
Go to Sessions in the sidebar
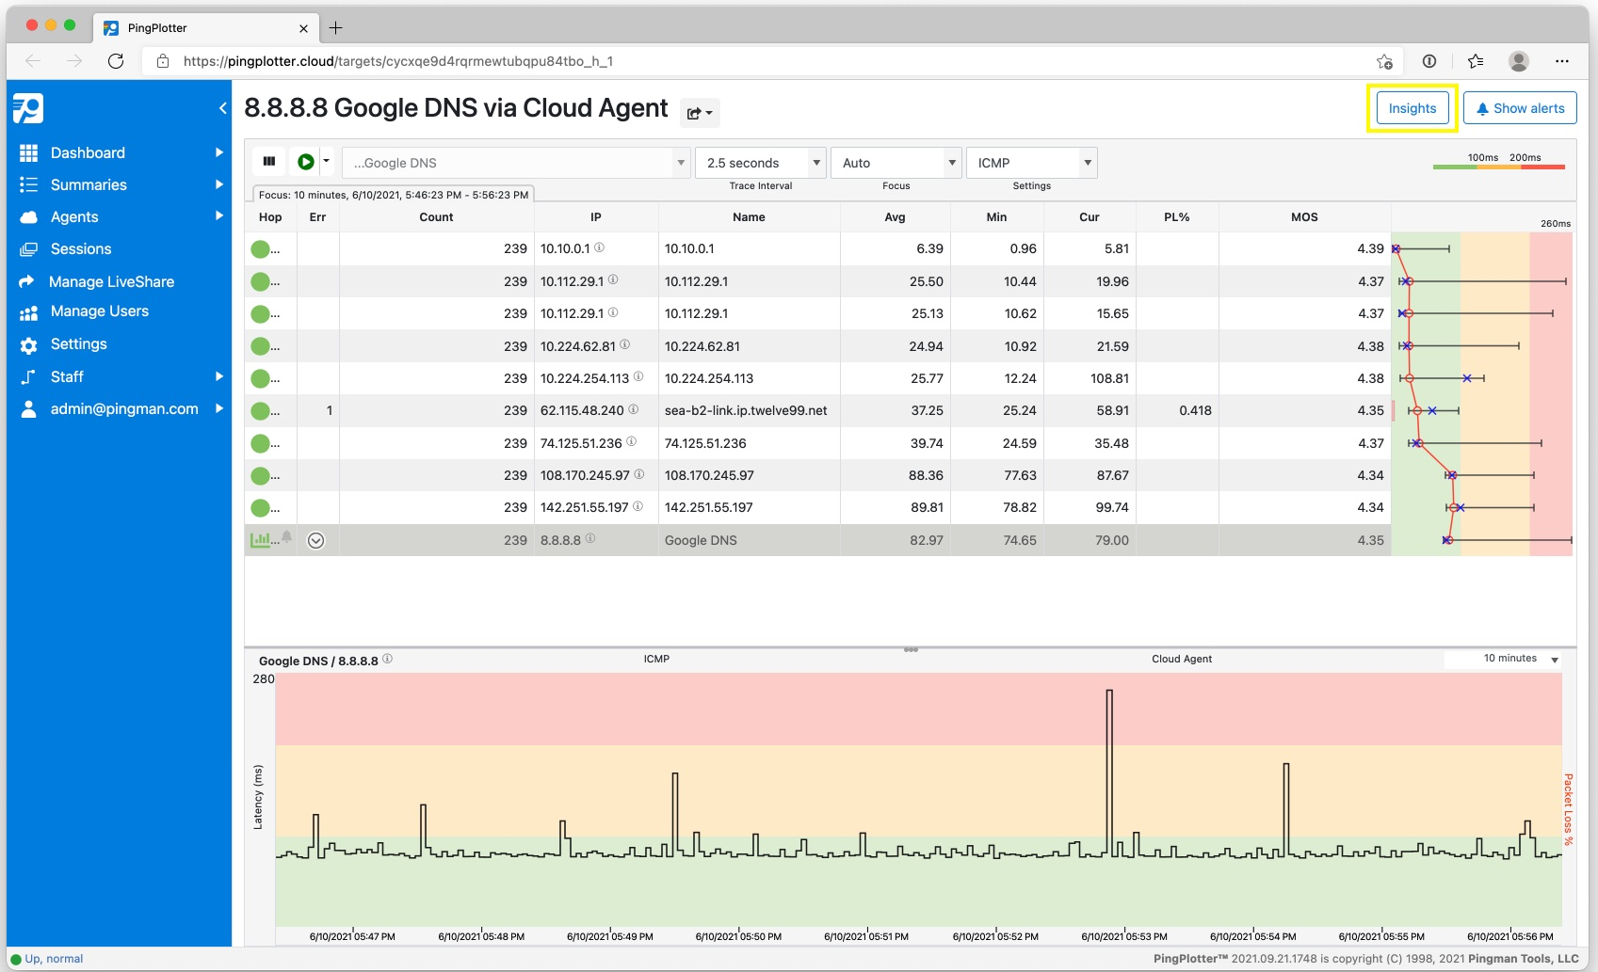[x=81, y=249]
